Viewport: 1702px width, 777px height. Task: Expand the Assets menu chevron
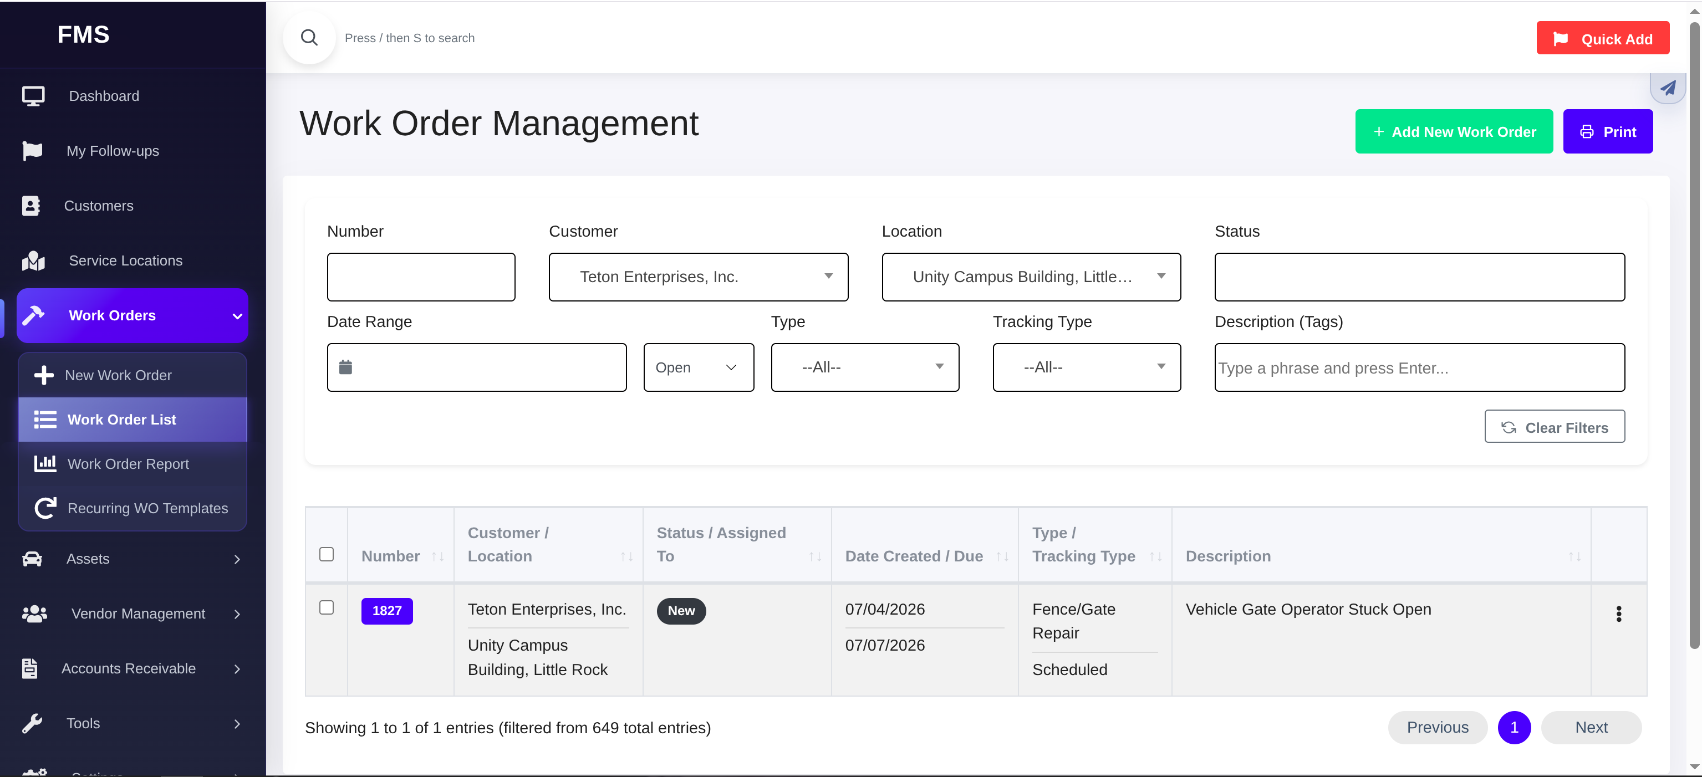[x=237, y=560]
